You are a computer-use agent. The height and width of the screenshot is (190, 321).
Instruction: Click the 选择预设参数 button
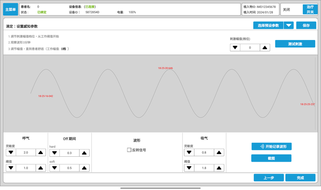(267, 25)
